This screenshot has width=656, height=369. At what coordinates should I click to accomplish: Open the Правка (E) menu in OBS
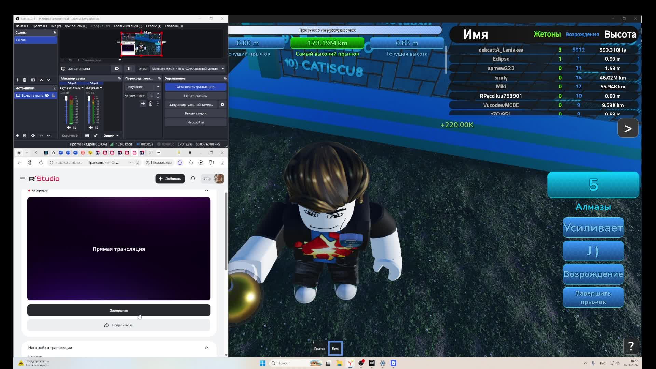[39, 26]
